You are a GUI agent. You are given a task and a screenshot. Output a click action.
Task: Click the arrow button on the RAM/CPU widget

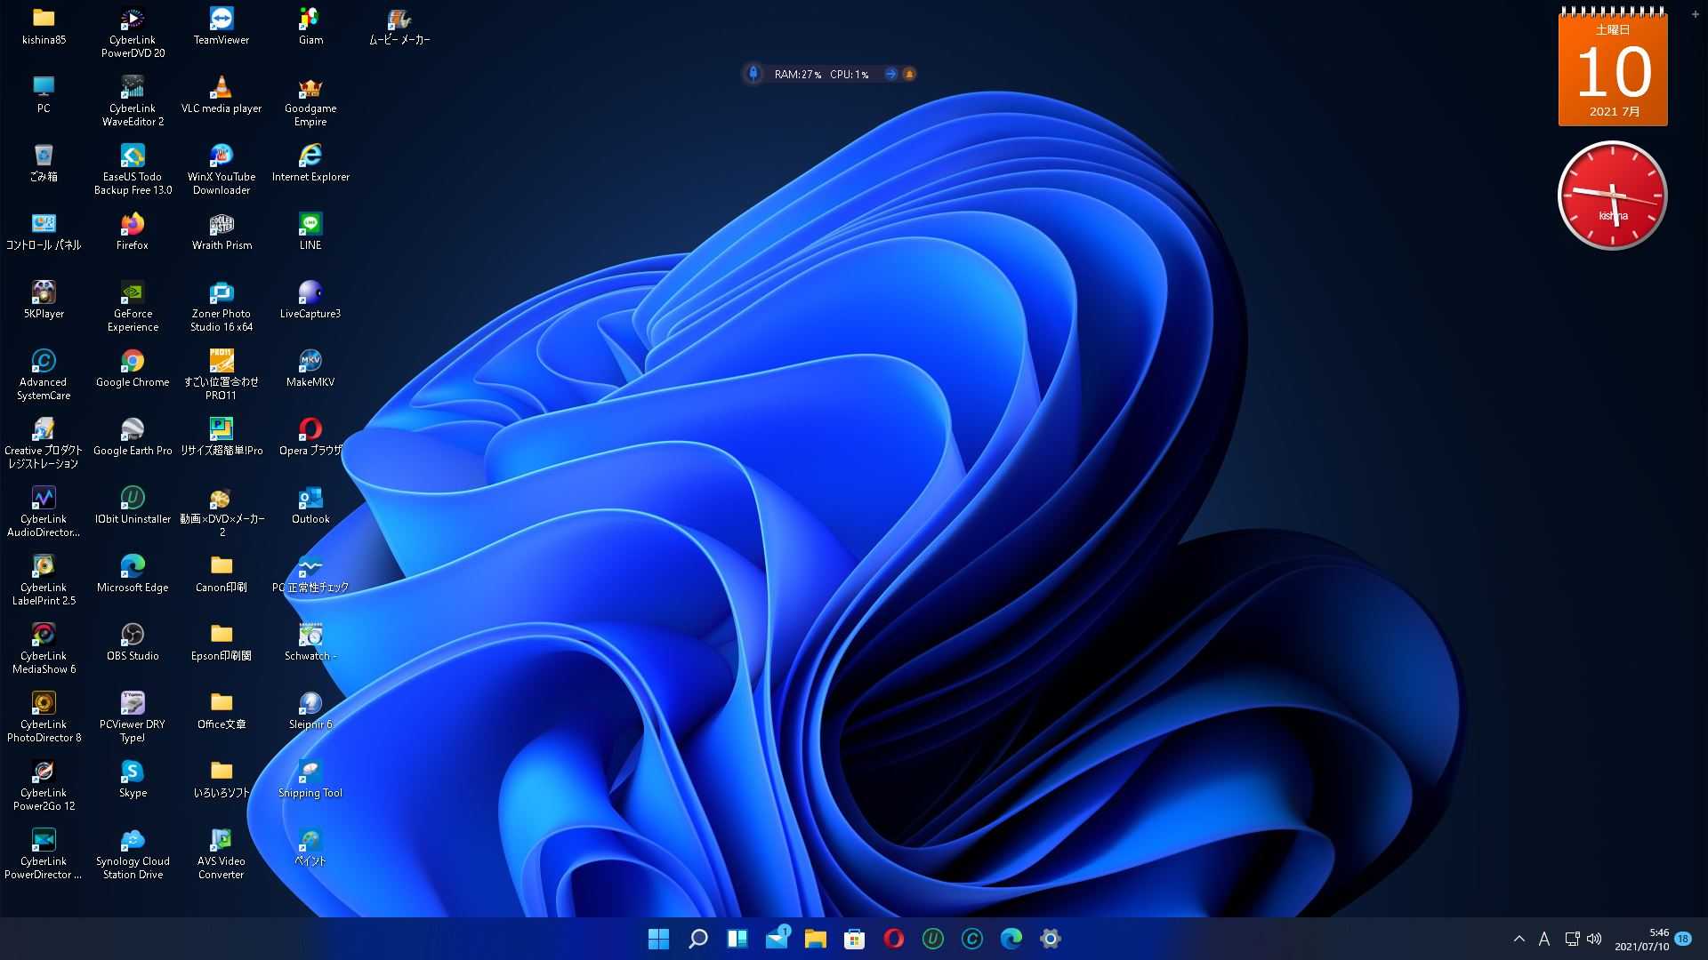(x=890, y=74)
